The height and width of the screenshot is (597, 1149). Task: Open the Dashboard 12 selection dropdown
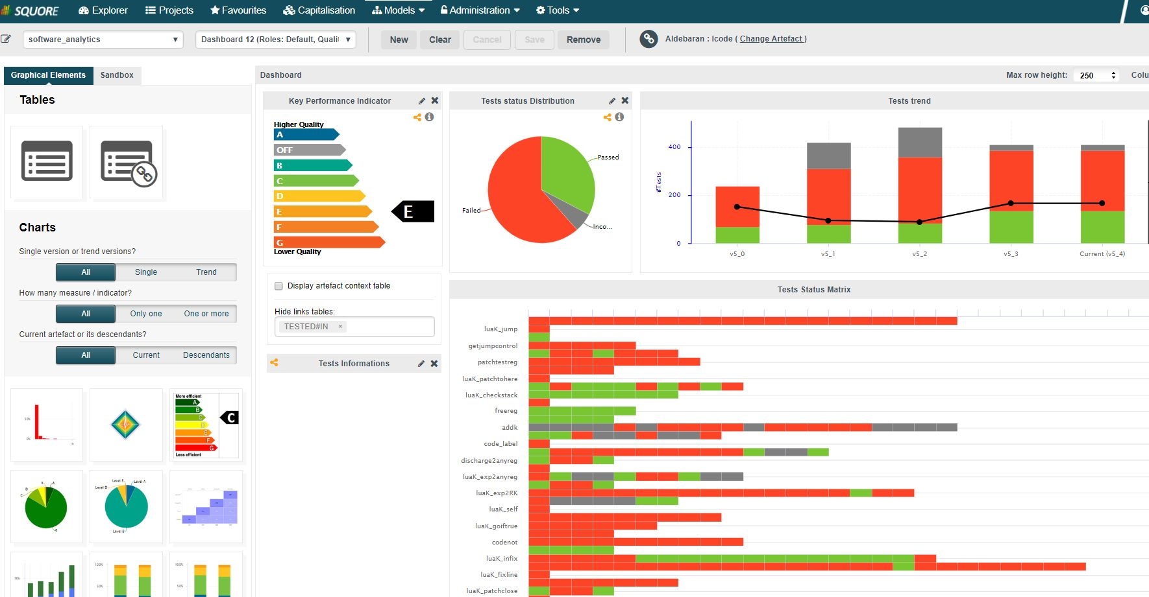pos(276,40)
